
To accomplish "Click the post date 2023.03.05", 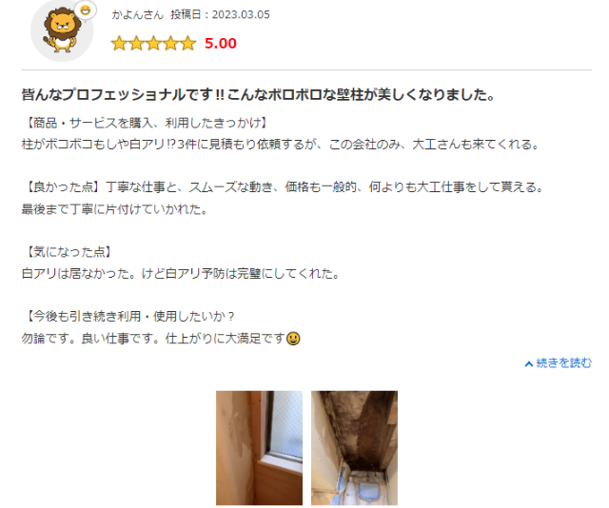I will [241, 15].
